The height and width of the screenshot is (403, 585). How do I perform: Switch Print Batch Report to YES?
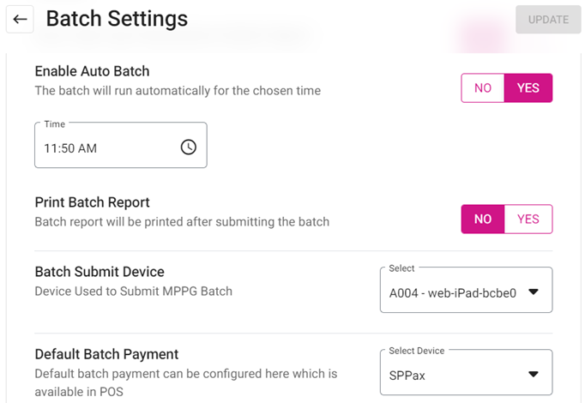coord(528,219)
